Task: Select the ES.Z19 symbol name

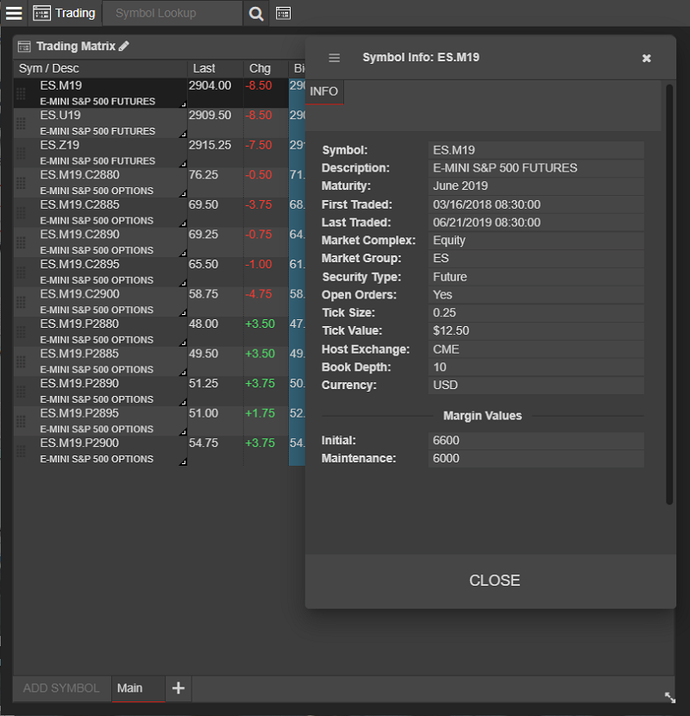Action: pos(60,145)
